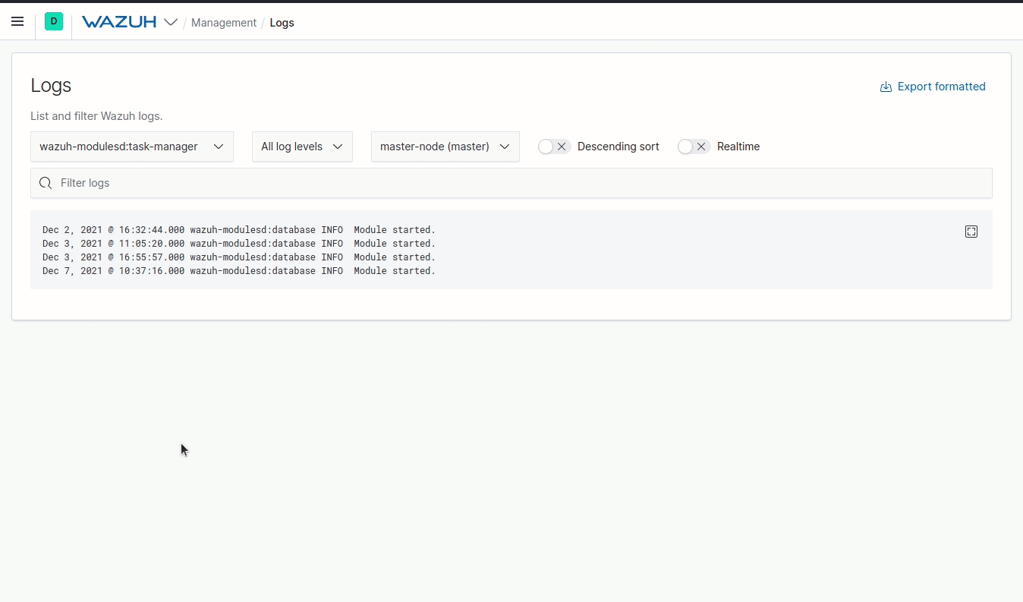Expand the chevron next to the Wazuh logo

pyautogui.click(x=172, y=22)
